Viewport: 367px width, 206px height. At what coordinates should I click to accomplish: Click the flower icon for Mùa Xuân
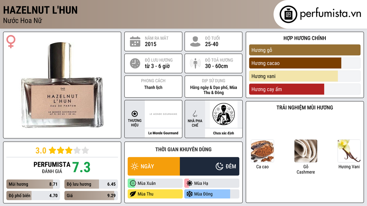click(133, 183)
